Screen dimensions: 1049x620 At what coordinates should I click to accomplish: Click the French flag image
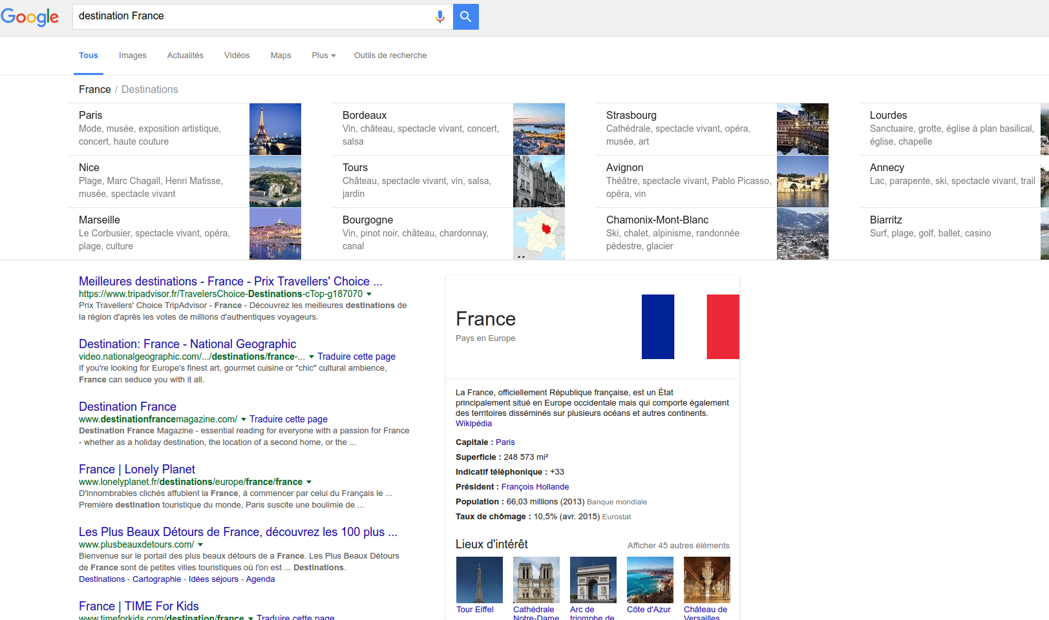coord(690,327)
